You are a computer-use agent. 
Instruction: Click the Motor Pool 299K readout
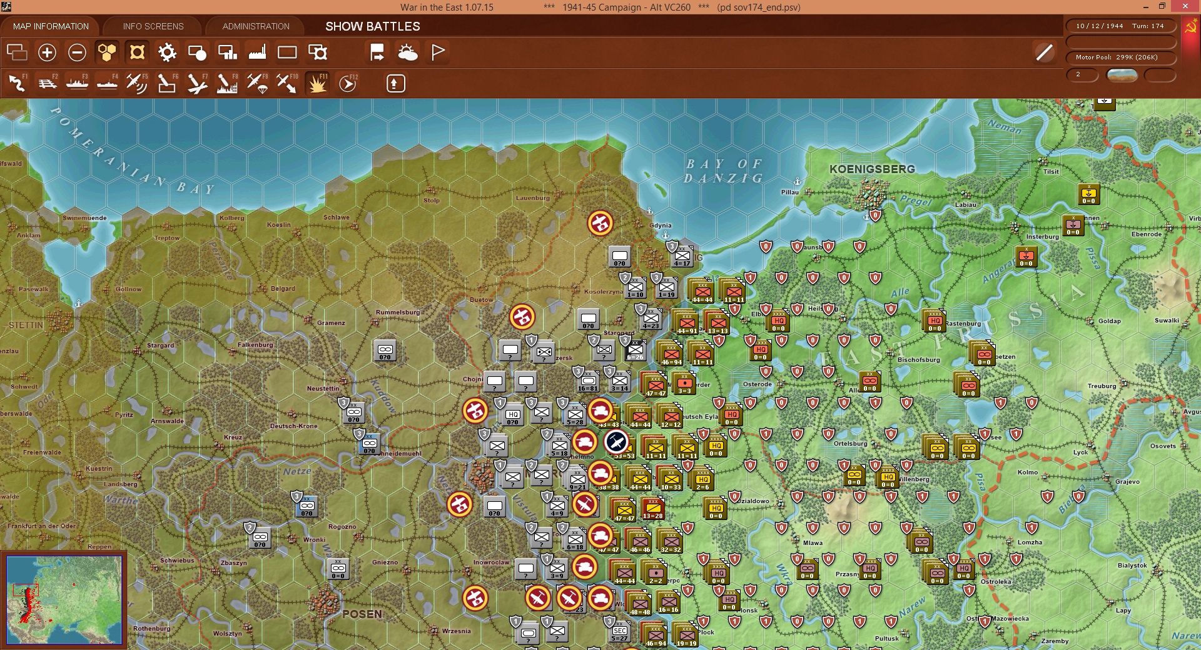1120,57
